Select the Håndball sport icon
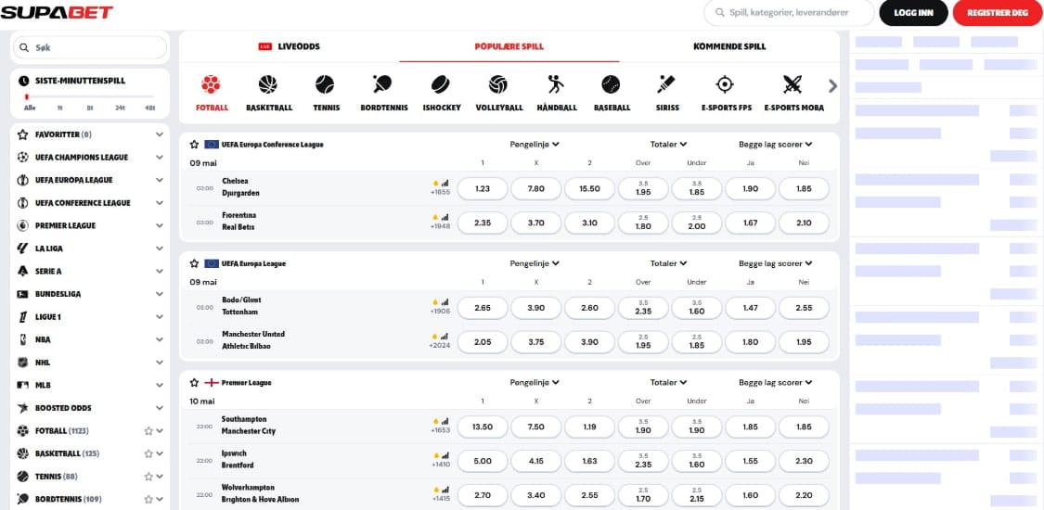Viewport: 1044px width, 510px height. coord(556,84)
